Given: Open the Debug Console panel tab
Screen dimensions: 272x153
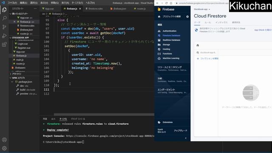Looking at the screenshot, I should click(x=78, y=119).
